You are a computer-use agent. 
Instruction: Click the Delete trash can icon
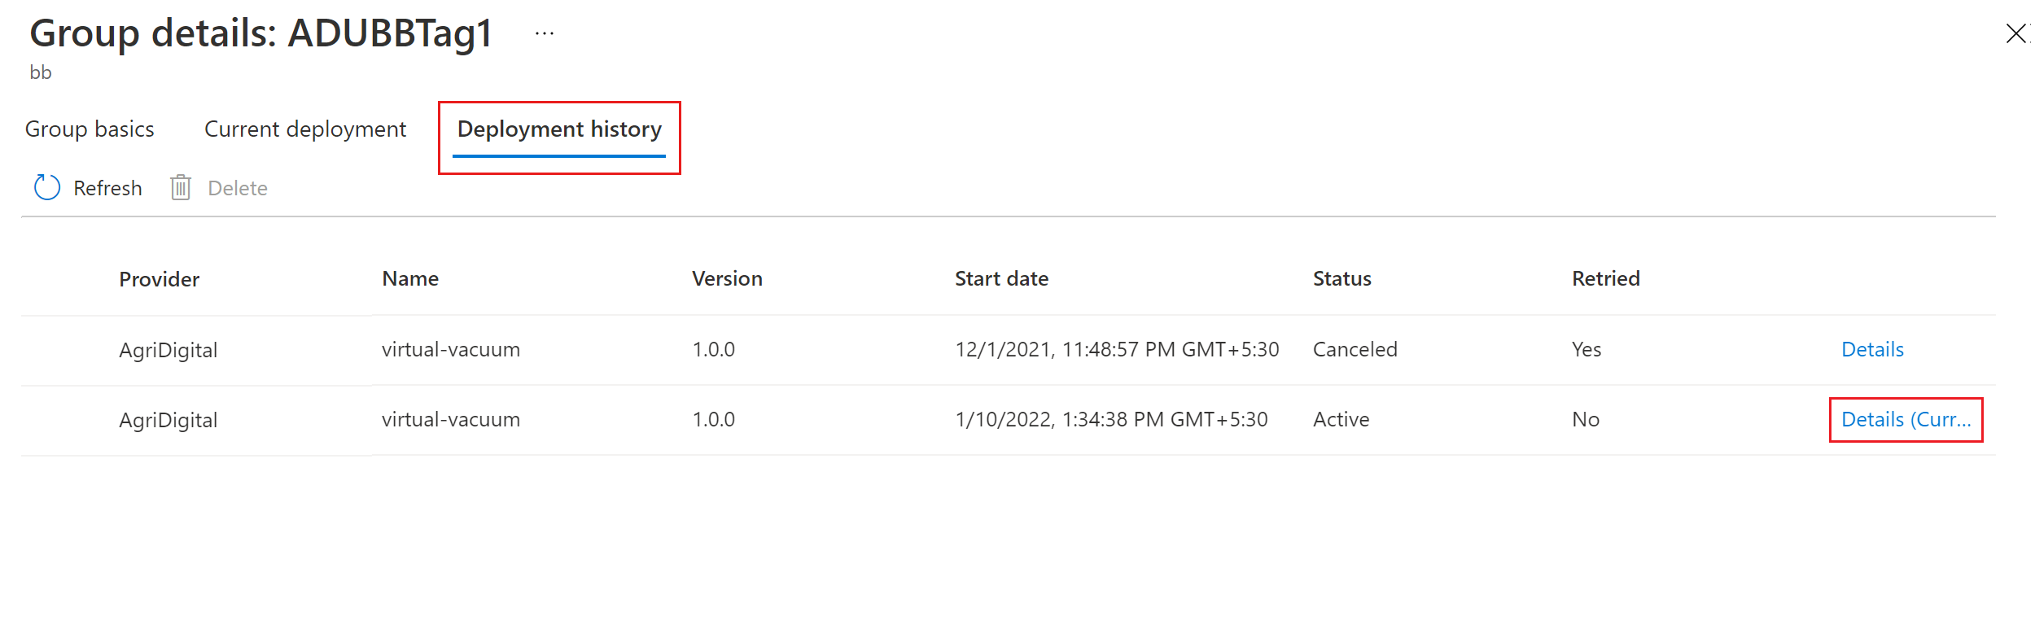click(181, 187)
